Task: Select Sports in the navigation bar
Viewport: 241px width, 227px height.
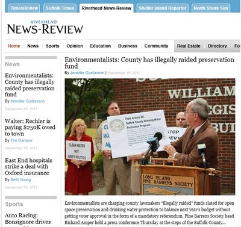Action: pos(52,46)
